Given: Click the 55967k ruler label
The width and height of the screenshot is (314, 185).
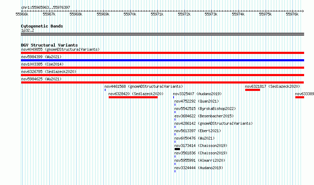Looking at the screenshot, I should (x=49, y=14).
